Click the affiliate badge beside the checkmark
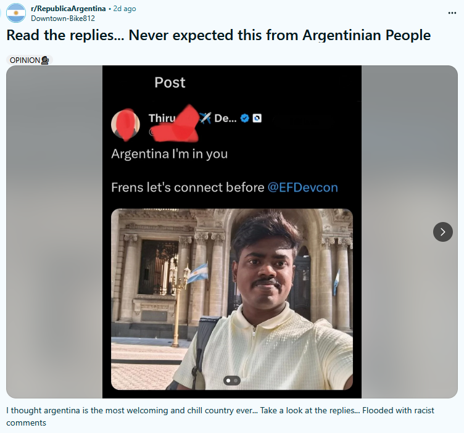The image size is (464, 433). click(x=257, y=118)
